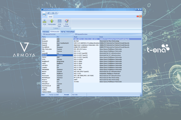Select the Shengyi brand row
The image size is (181, 120).
click(57, 82)
